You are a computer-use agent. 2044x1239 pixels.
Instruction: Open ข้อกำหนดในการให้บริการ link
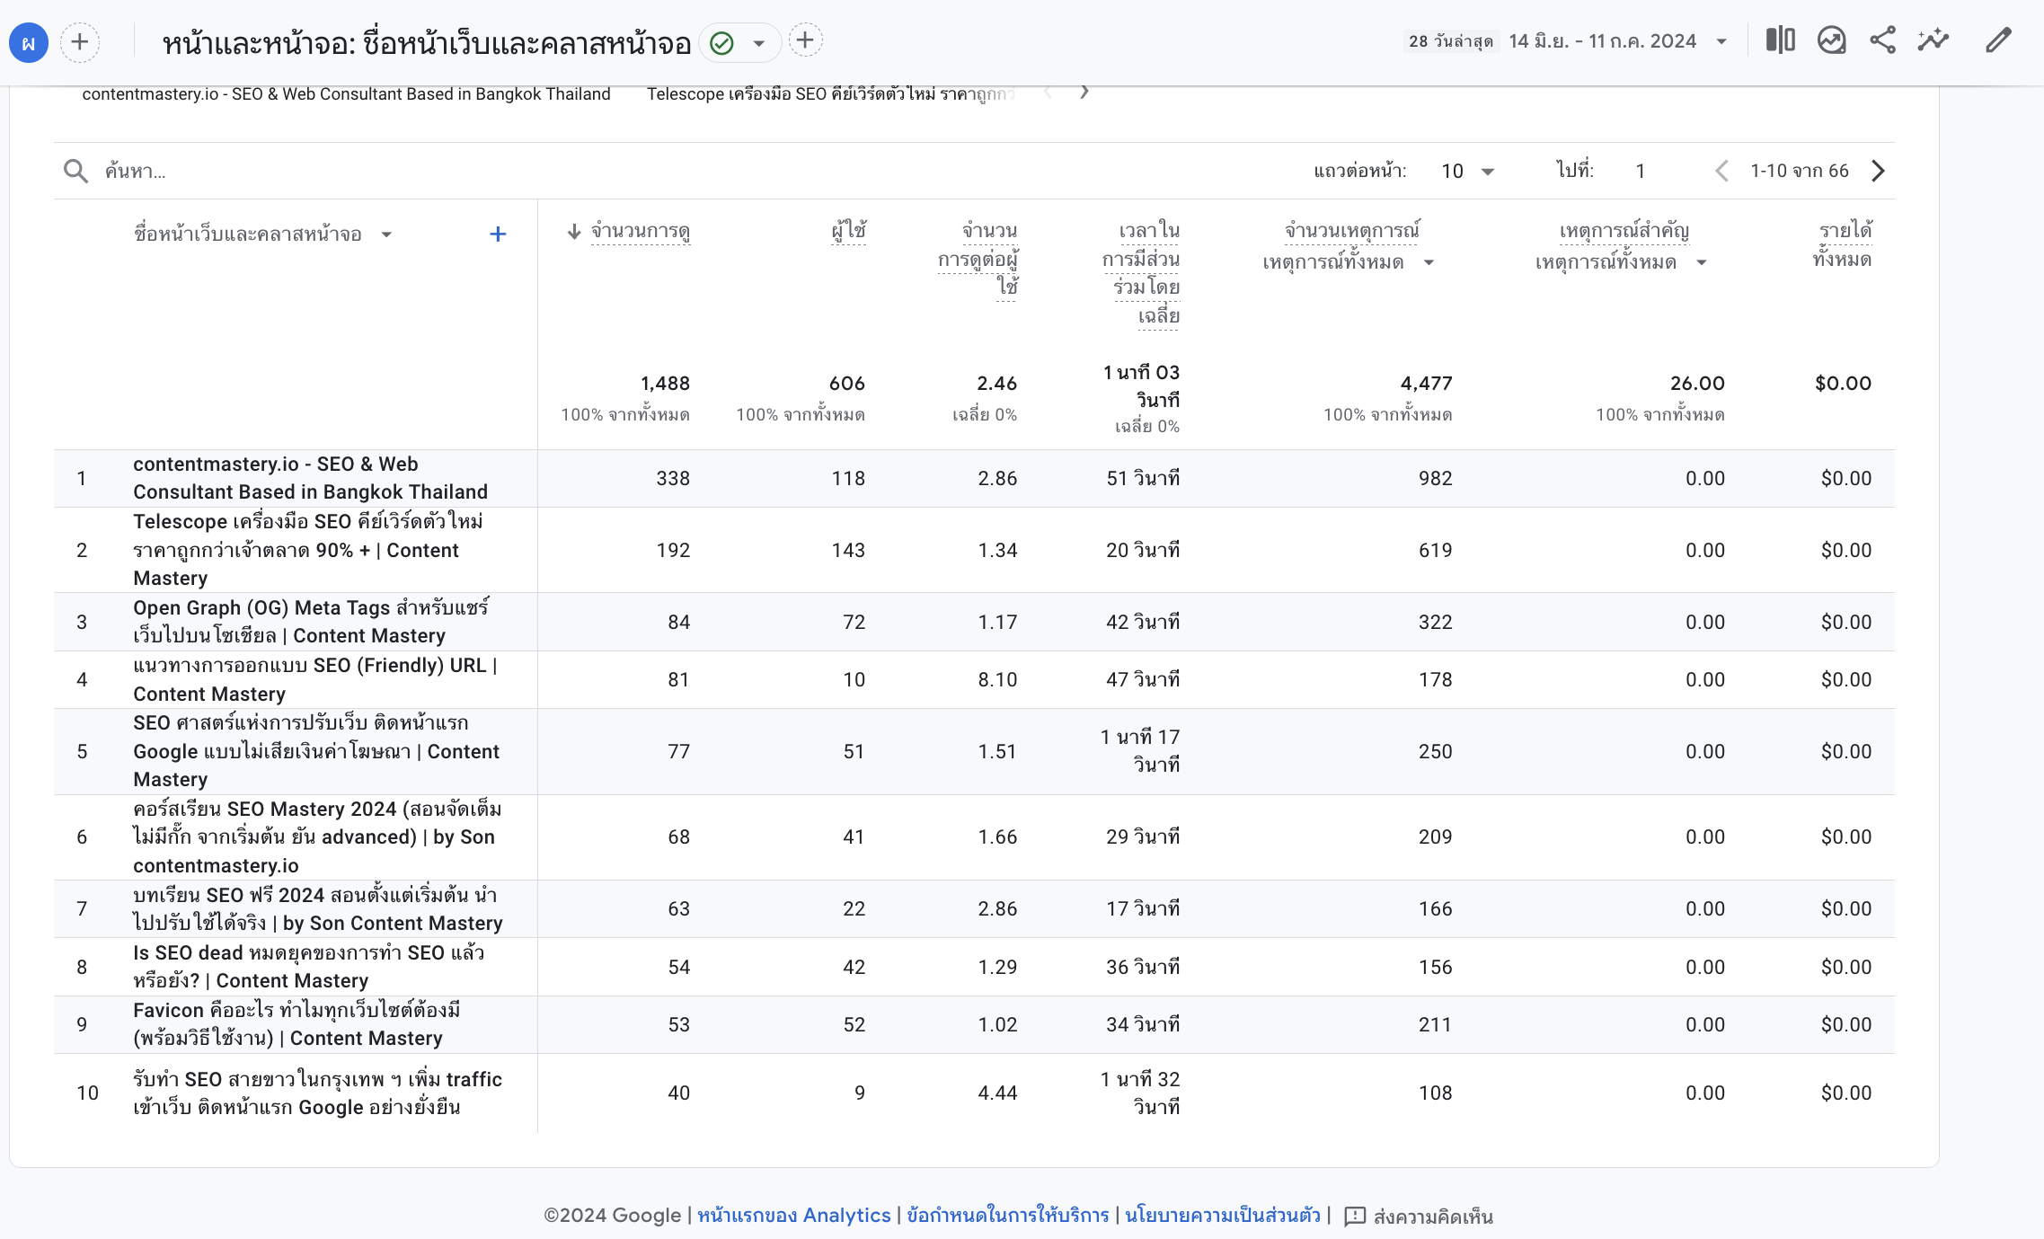click(x=1008, y=1216)
